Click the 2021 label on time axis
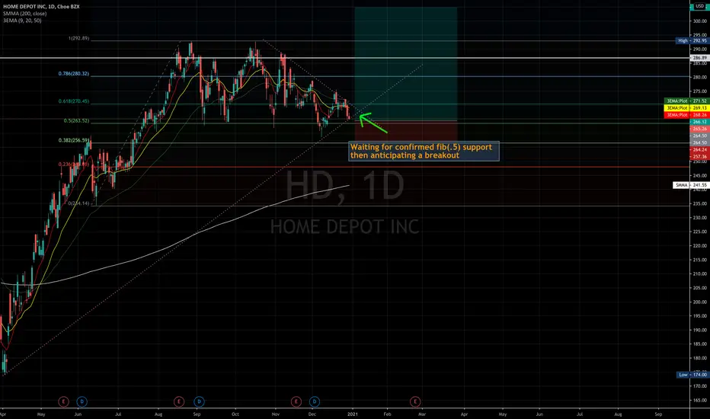 [x=352, y=414]
